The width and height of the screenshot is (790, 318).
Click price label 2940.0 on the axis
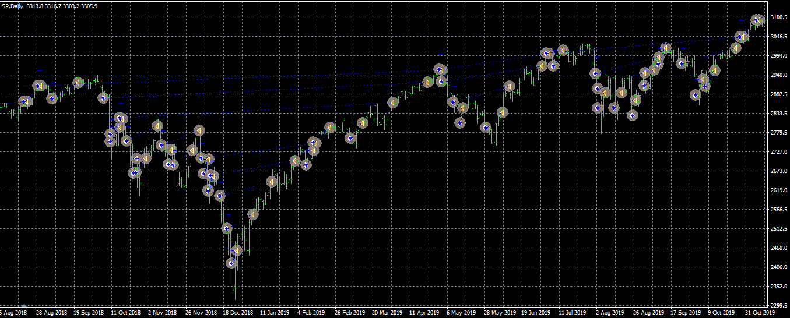coord(780,75)
